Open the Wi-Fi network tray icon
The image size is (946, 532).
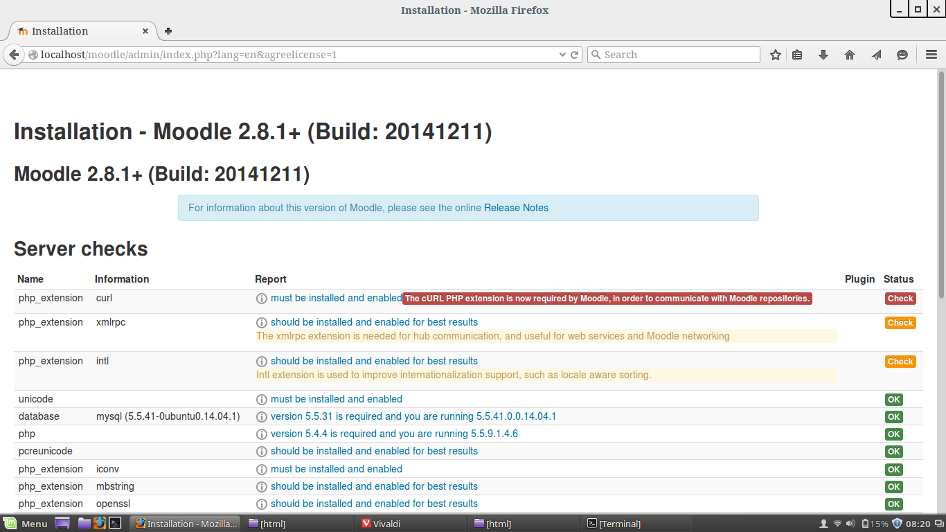pyautogui.click(x=837, y=524)
